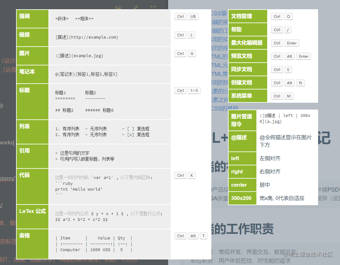The image size is (340, 265).
Task: Click the left label cell
Action: pos(243,158)
